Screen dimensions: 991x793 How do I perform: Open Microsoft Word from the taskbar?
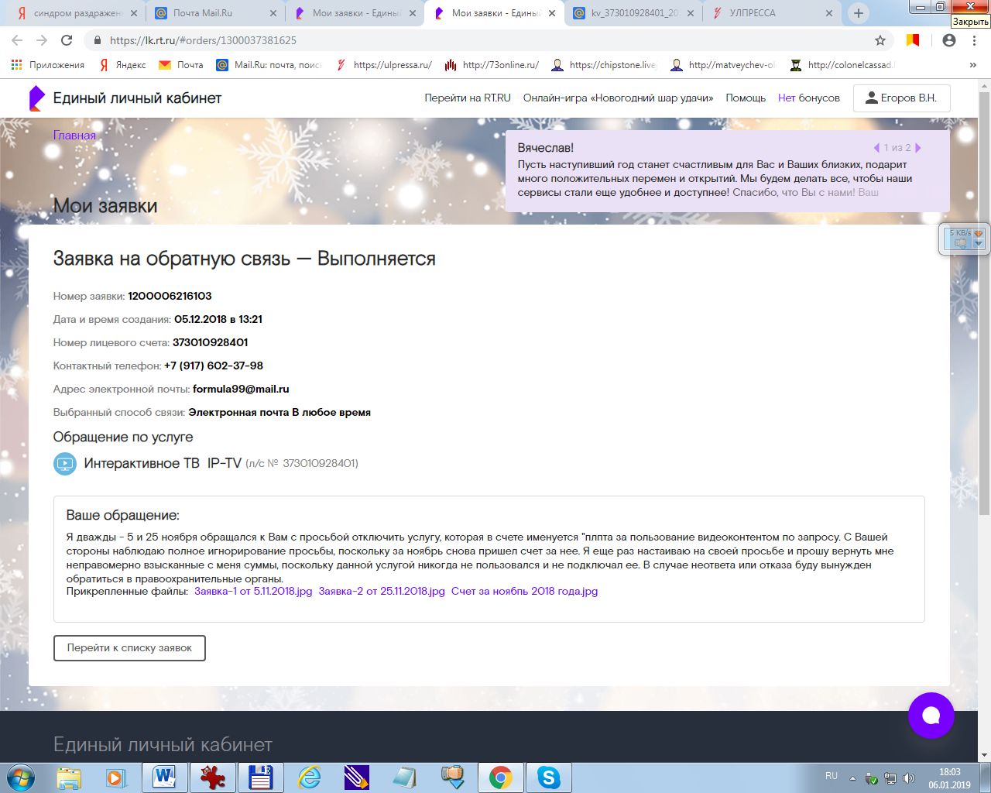(164, 777)
